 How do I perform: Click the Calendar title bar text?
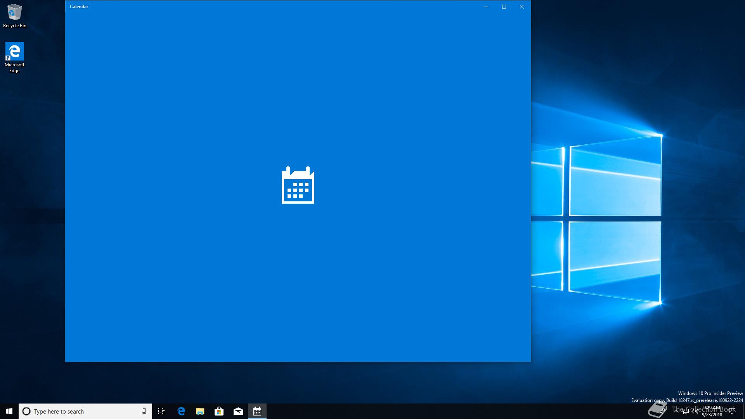(79, 7)
